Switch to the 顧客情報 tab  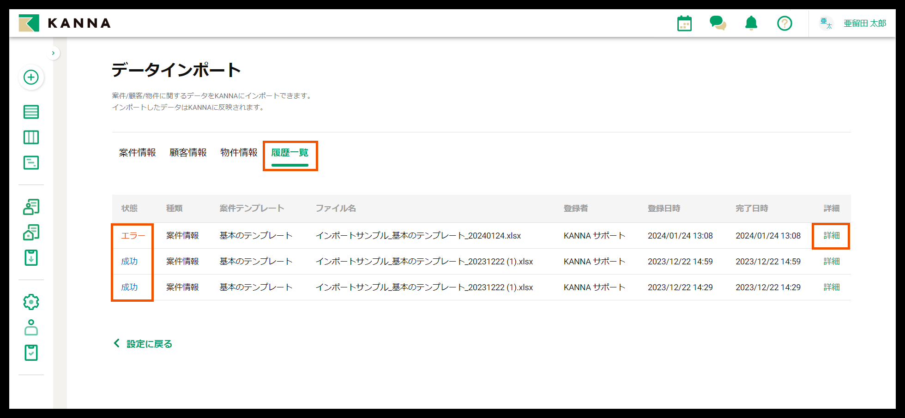pyautogui.click(x=188, y=152)
